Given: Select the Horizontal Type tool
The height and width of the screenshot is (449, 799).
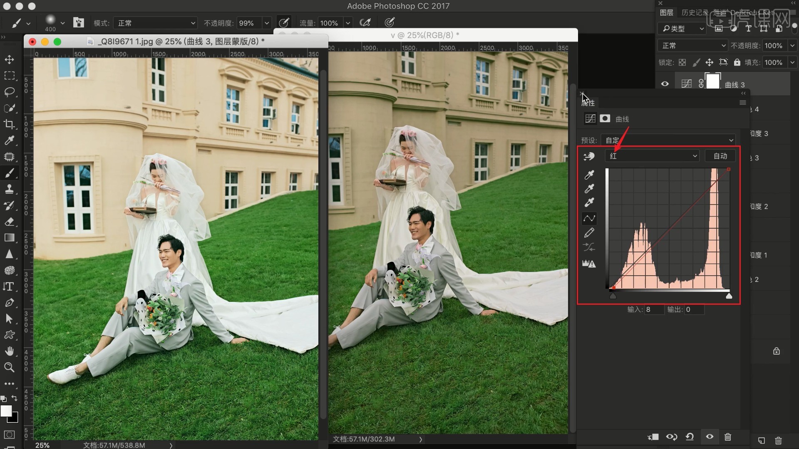Looking at the screenshot, I should (9, 286).
